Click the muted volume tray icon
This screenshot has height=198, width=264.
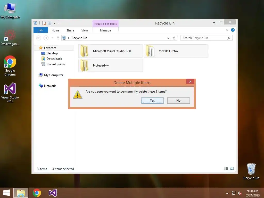[240, 193]
